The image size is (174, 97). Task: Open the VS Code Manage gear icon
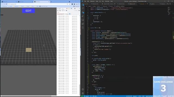pyautogui.click(x=83, y=93)
